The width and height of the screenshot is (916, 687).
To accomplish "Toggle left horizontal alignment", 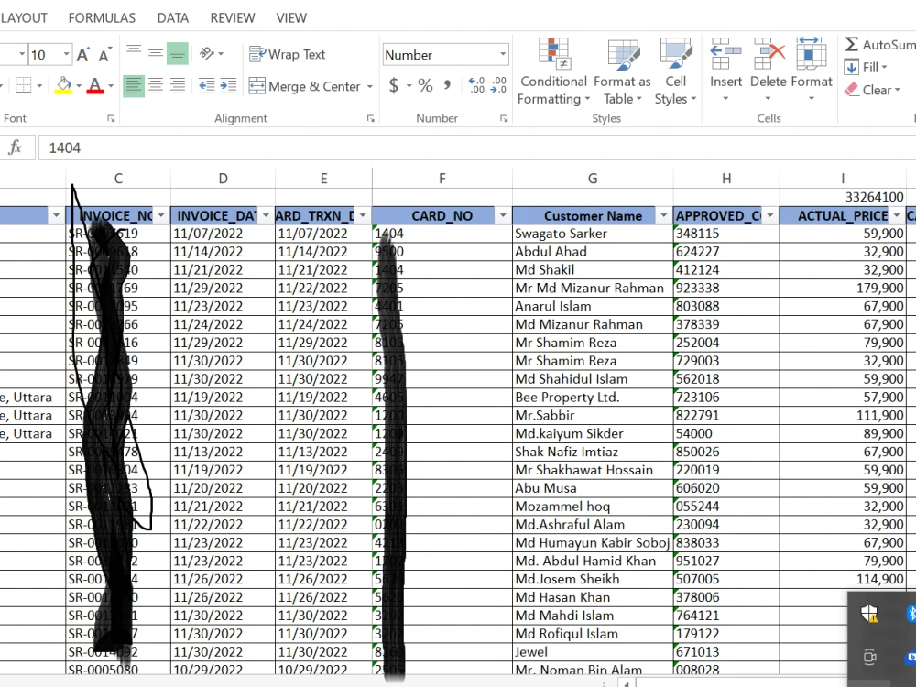I will pos(134,86).
